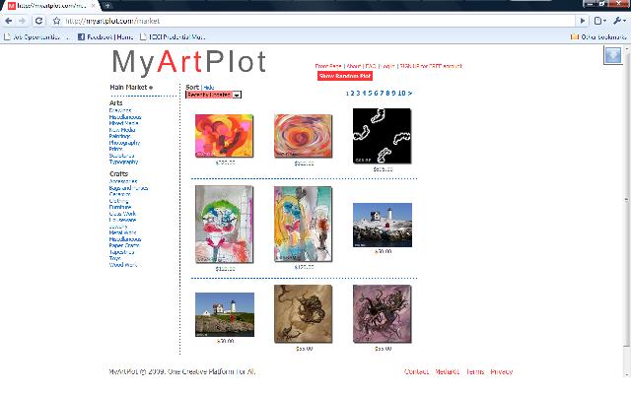Screen dimensions: 631x394
Task: Click the MyArtPlot logo
Action: pyautogui.click(x=188, y=62)
